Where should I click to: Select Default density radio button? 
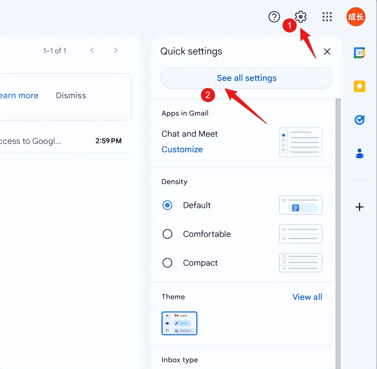[167, 205]
